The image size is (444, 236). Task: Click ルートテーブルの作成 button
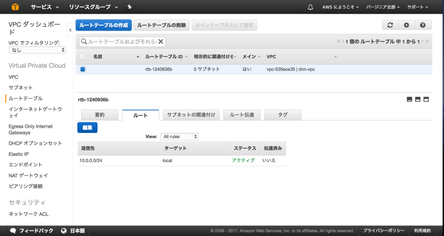(x=104, y=25)
